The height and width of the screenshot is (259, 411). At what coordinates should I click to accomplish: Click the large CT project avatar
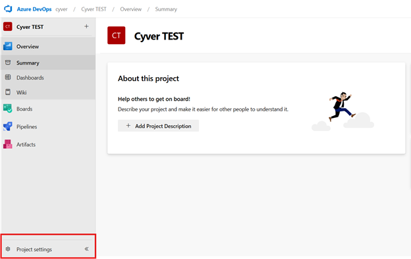(117, 36)
